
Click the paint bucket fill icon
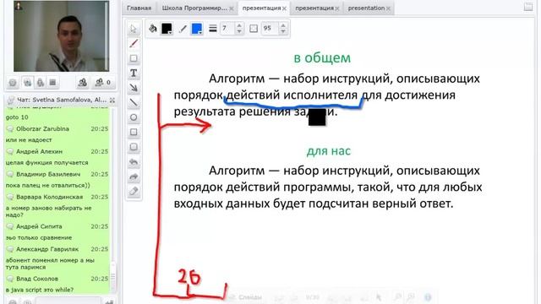(x=152, y=28)
